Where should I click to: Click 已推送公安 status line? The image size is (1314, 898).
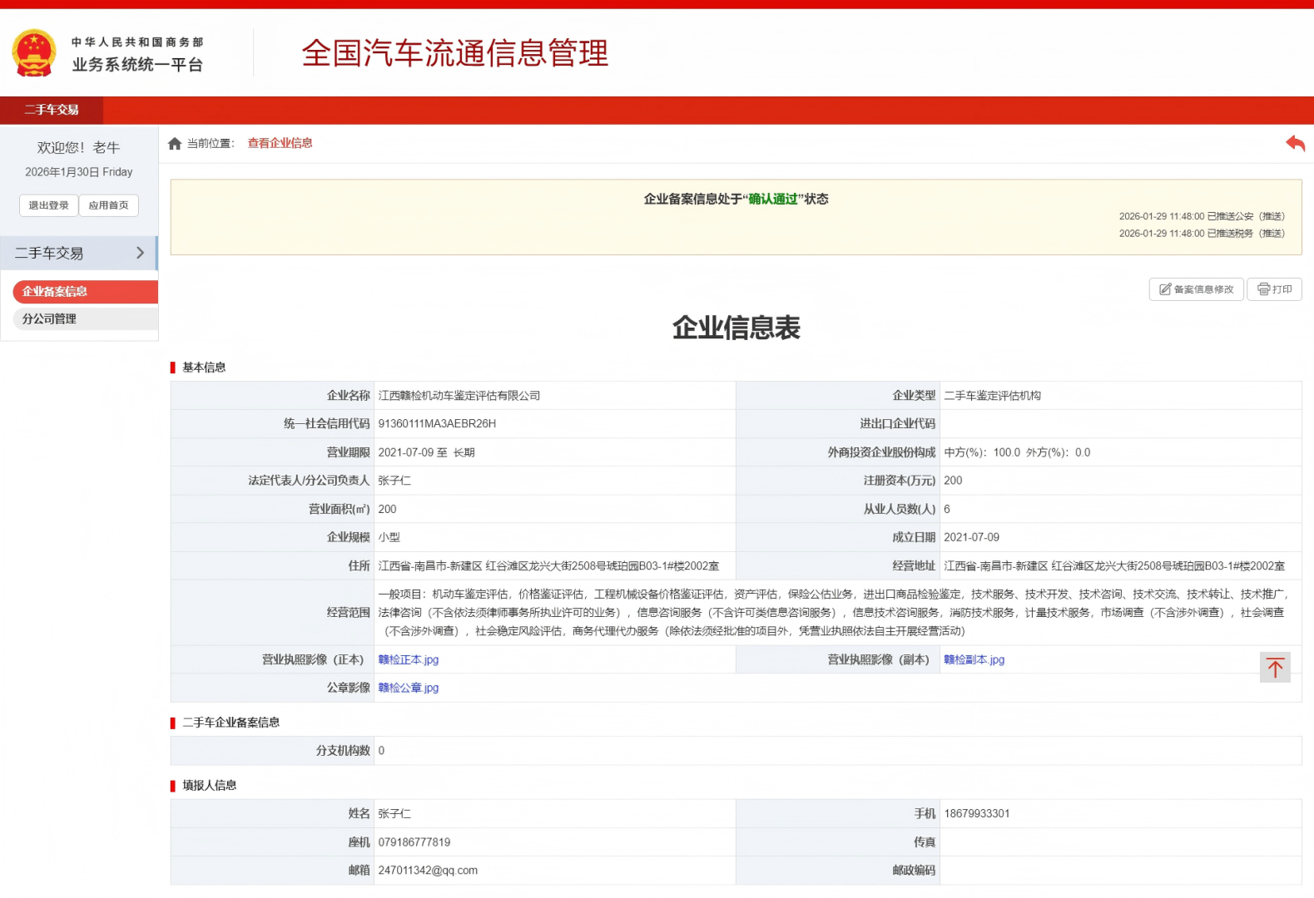tap(1202, 216)
